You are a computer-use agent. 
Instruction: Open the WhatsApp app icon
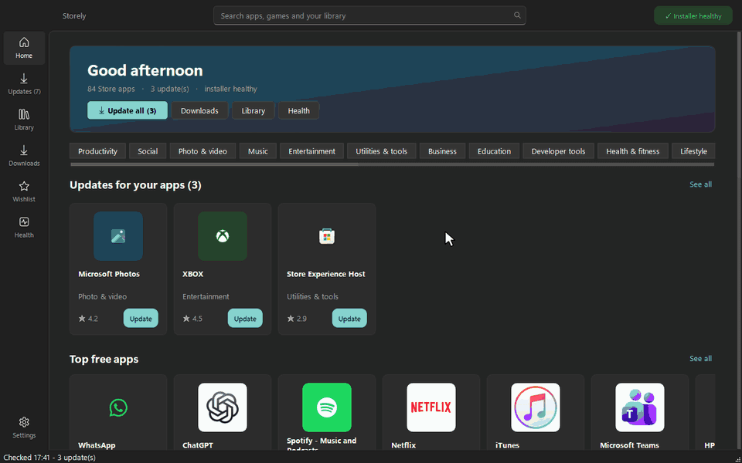coord(118,407)
